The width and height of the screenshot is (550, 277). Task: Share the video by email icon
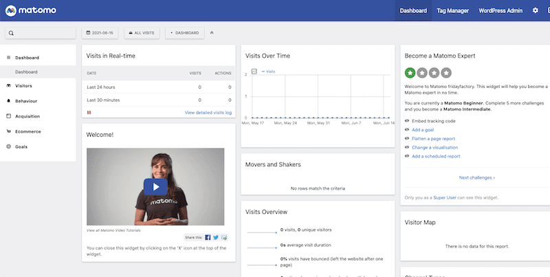(224, 237)
